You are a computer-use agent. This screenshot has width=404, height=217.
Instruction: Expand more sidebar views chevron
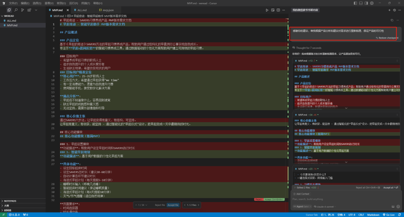click(36, 10)
